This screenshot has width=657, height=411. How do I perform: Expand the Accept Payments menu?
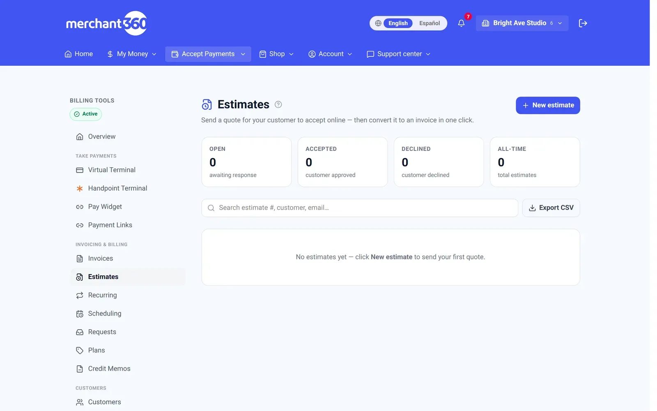tap(208, 54)
